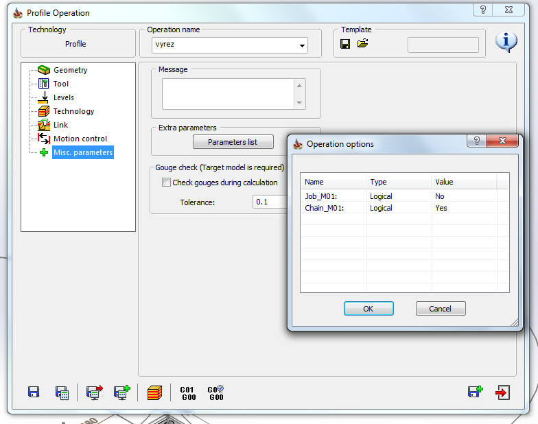Select the Chain_M01: row name
Image resolution: width=538 pixels, height=424 pixels.
pyautogui.click(x=324, y=208)
